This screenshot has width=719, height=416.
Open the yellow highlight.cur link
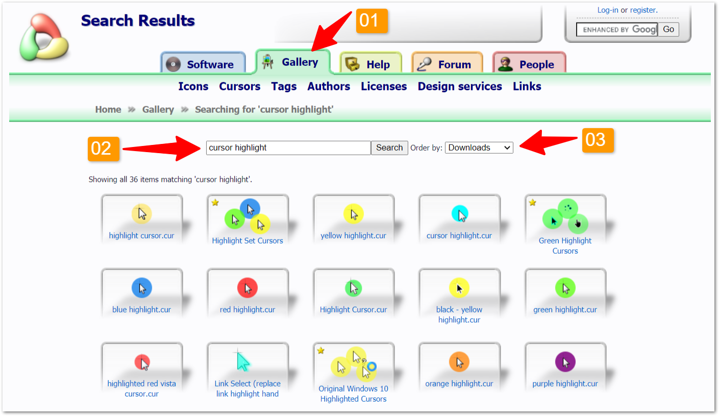[x=353, y=236]
